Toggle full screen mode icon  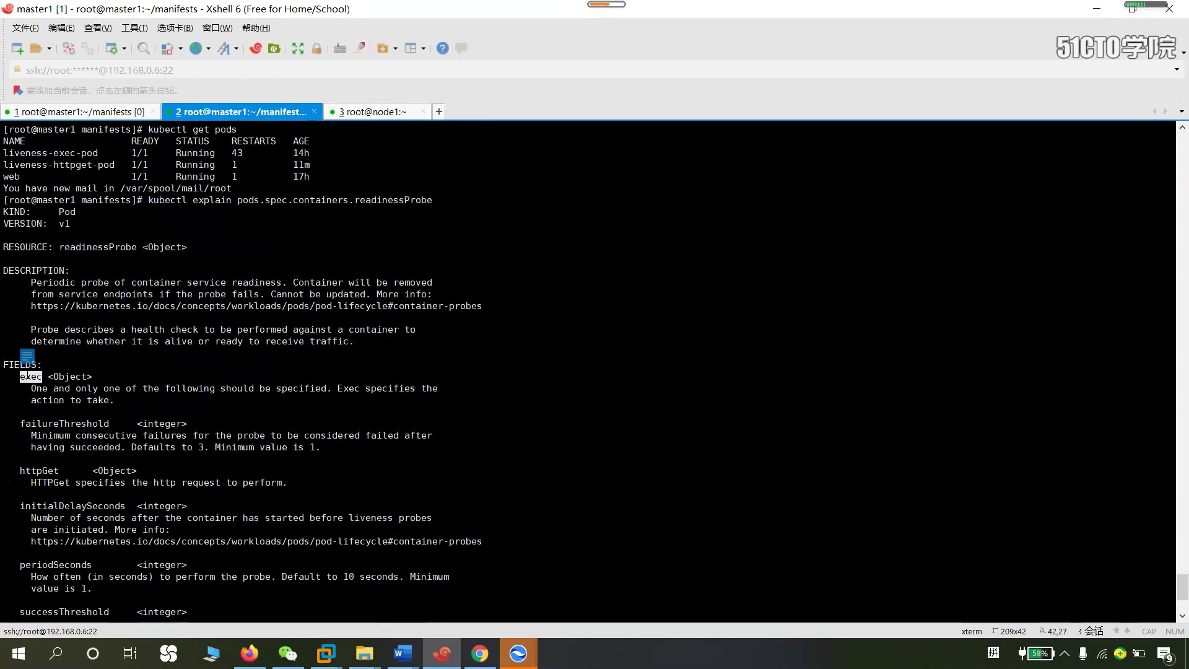click(298, 48)
